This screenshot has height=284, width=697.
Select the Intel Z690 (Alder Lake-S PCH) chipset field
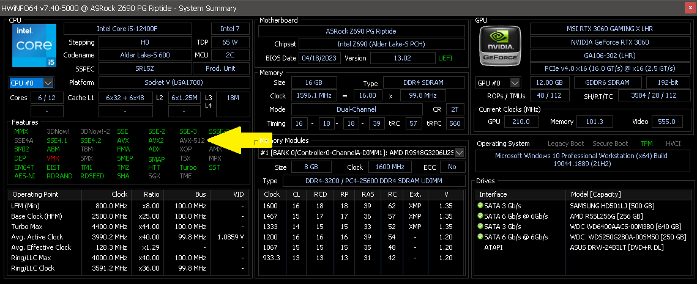tap(381, 45)
